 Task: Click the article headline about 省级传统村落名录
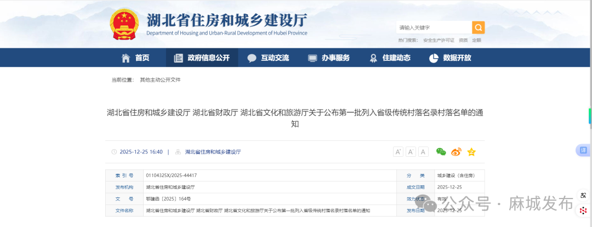(x=295, y=118)
